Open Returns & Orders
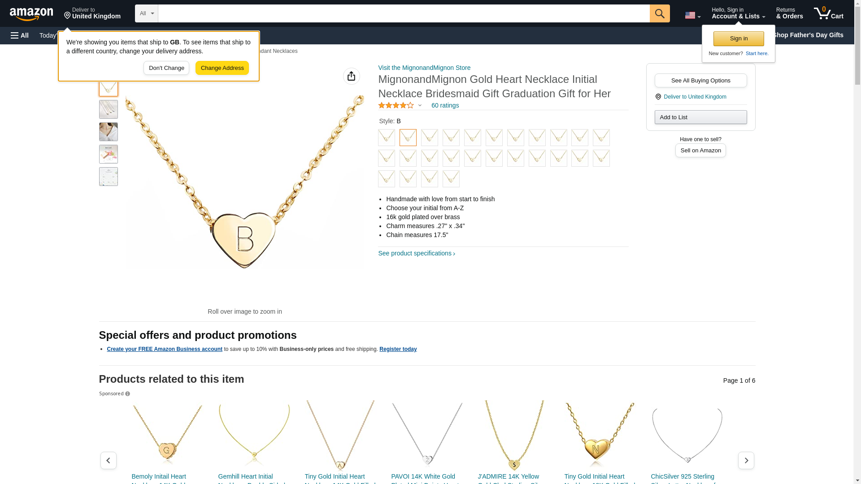This screenshot has height=484, width=861. (789, 13)
